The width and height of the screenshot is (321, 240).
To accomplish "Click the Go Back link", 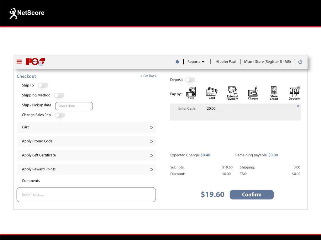I will pyautogui.click(x=148, y=76).
